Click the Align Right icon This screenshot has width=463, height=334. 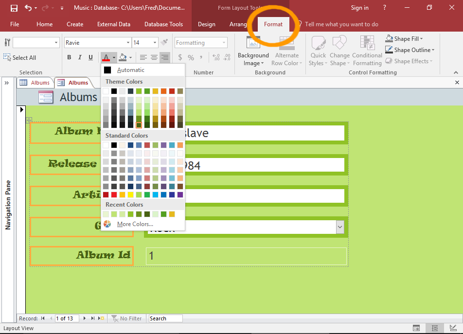[x=165, y=57]
